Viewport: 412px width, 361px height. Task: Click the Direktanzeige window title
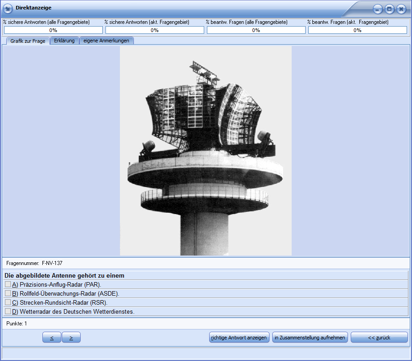pos(34,8)
